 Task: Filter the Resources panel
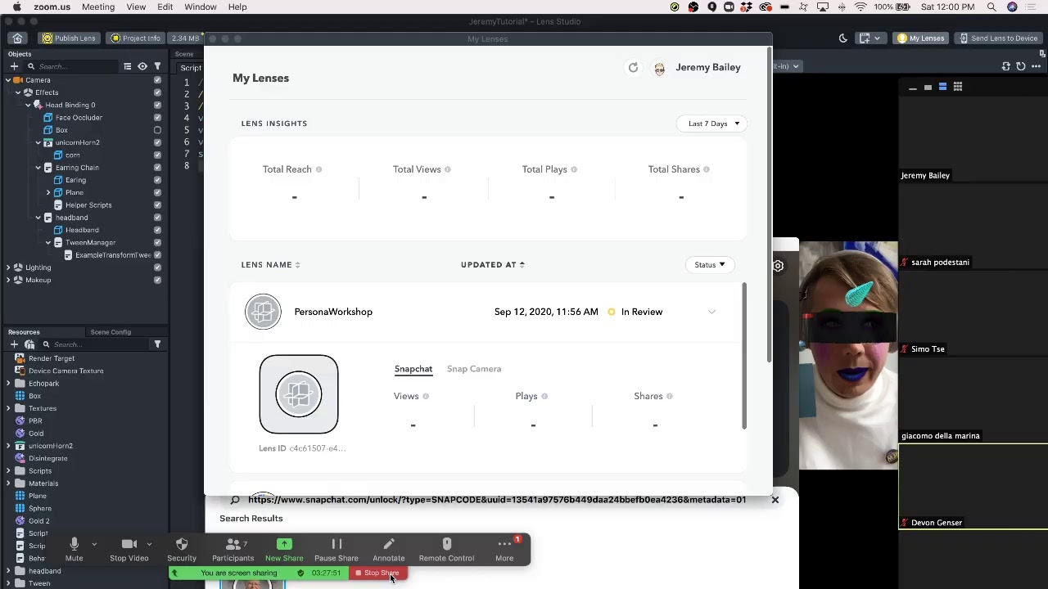(x=157, y=344)
